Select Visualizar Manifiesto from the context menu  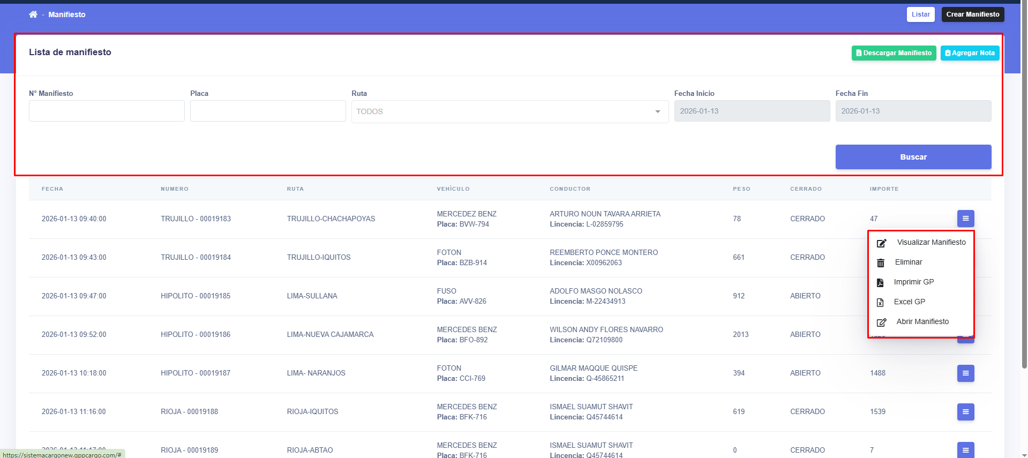[x=931, y=242]
